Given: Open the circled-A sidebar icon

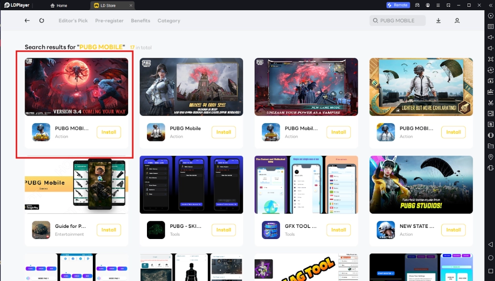Looking at the screenshot, I should coord(491,70).
